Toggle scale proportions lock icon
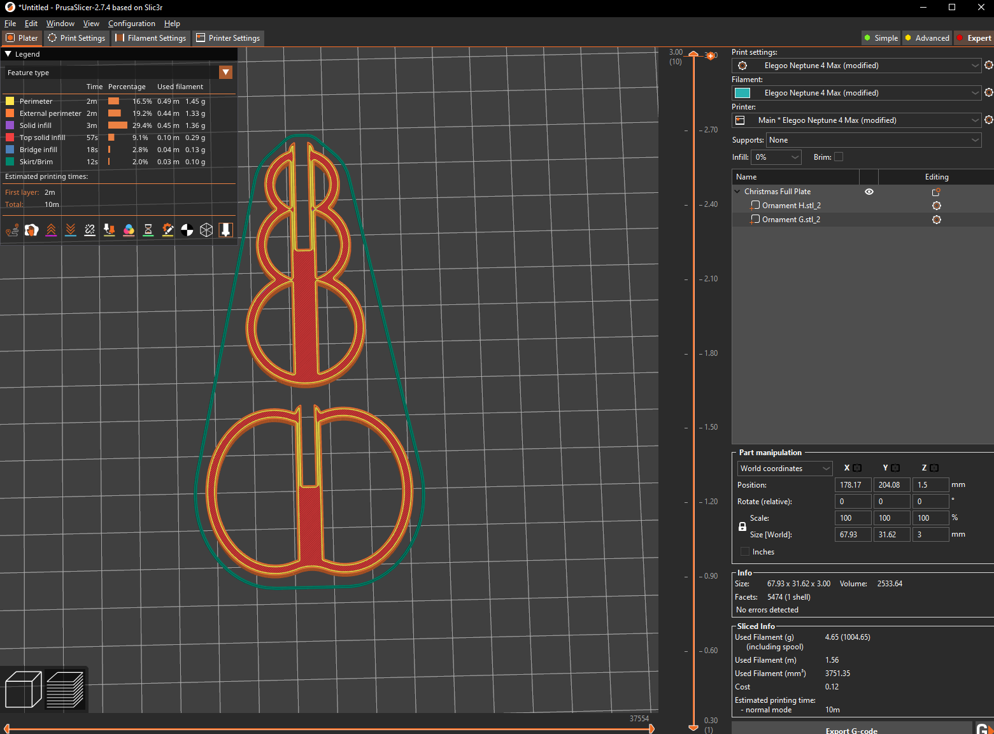 [742, 526]
